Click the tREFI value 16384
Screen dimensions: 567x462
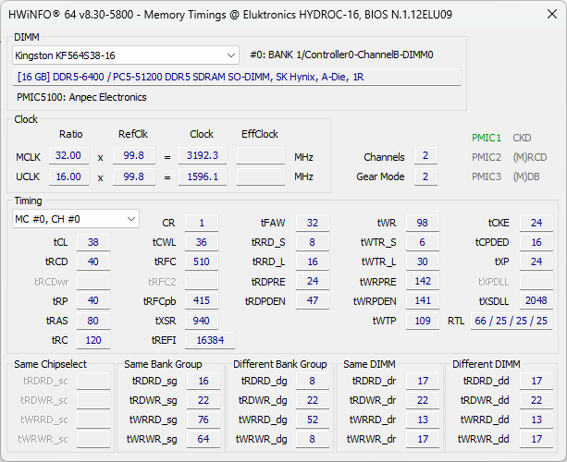click(x=210, y=340)
